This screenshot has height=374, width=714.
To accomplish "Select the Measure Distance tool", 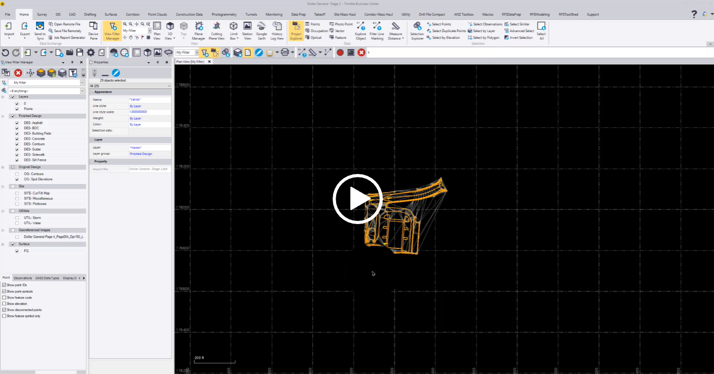I will coord(396,31).
